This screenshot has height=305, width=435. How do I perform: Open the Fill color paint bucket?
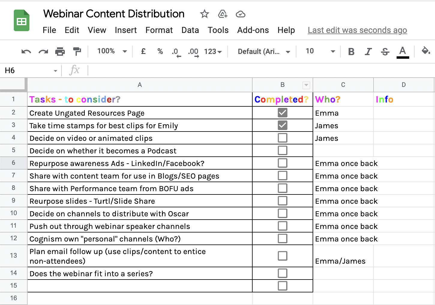click(x=426, y=51)
